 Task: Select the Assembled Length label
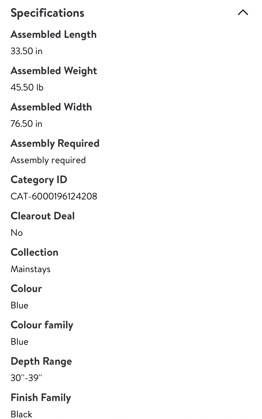click(54, 35)
